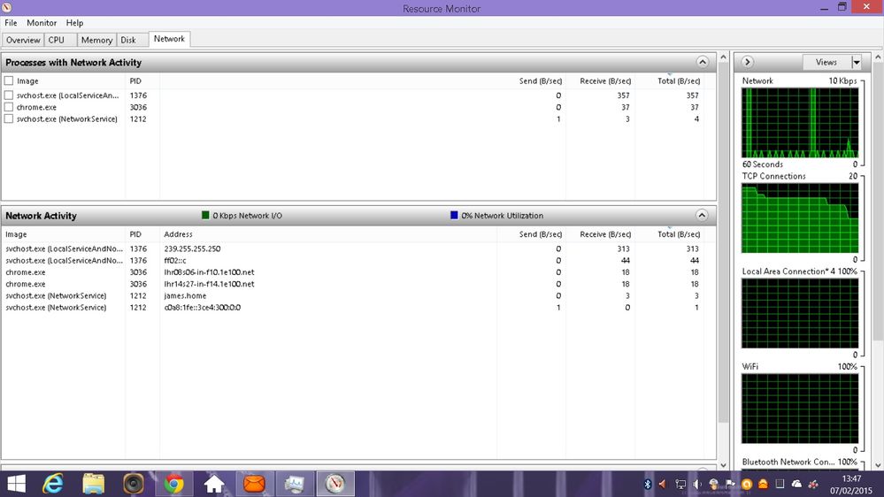Image resolution: width=884 pixels, height=497 pixels.
Task: Open Internet Explorer from the taskbar
Action: coord(53,484)
